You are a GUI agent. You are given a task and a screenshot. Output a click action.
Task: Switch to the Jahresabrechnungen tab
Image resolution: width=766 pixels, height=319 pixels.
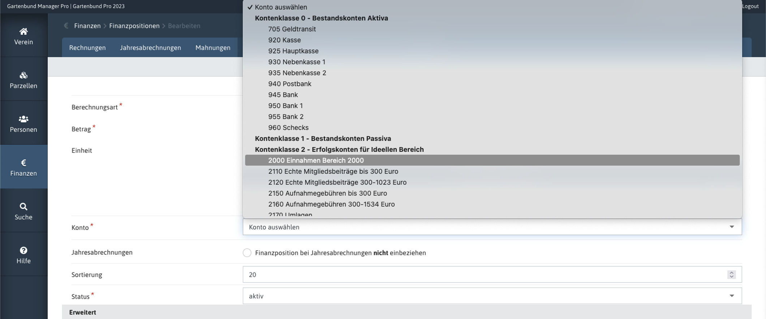pyautogui.click(x=150, y=48)
